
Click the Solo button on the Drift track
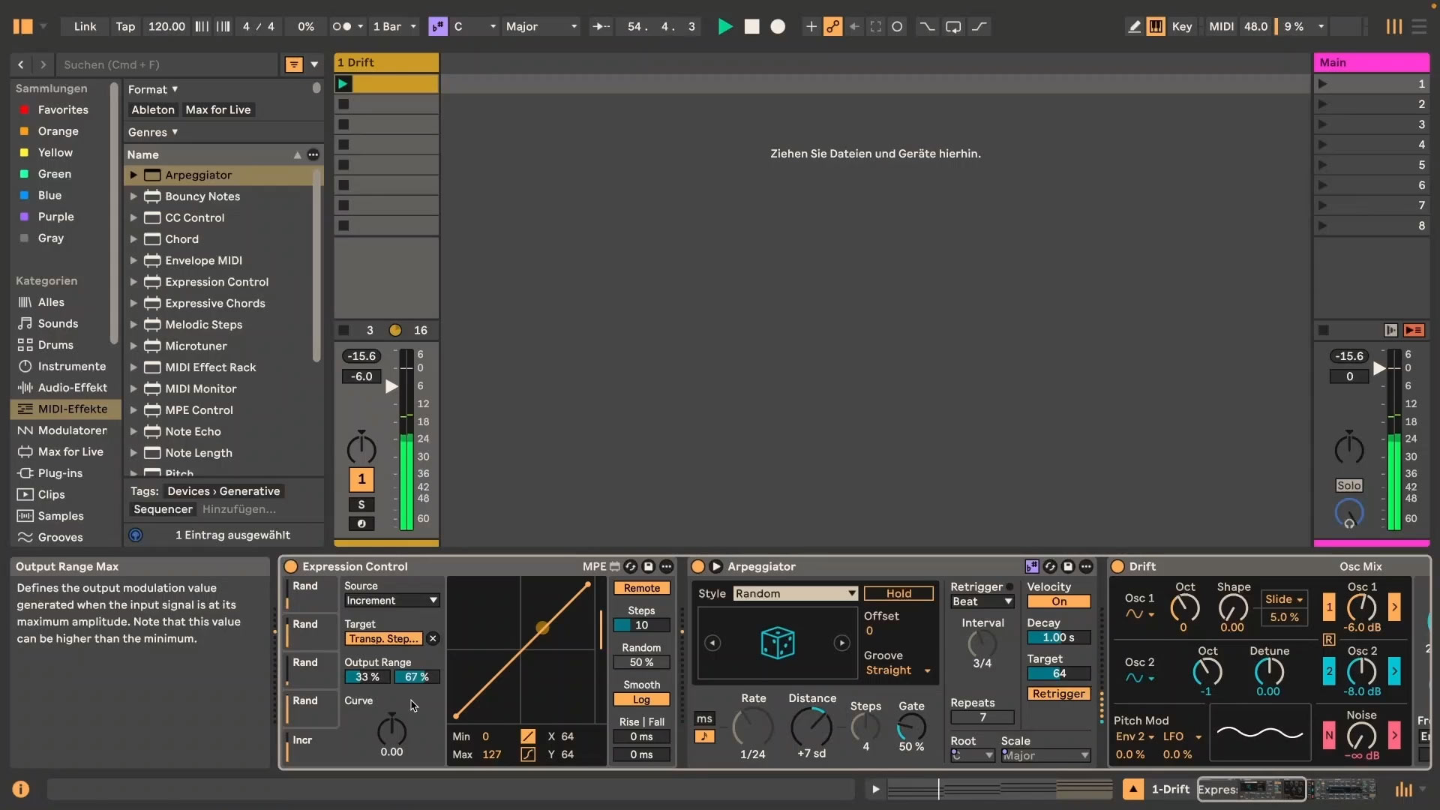click(x=1348, y=485)
